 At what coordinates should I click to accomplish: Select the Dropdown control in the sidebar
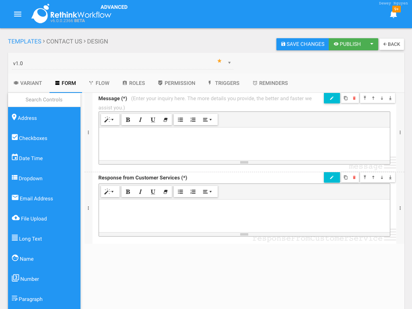31,178
